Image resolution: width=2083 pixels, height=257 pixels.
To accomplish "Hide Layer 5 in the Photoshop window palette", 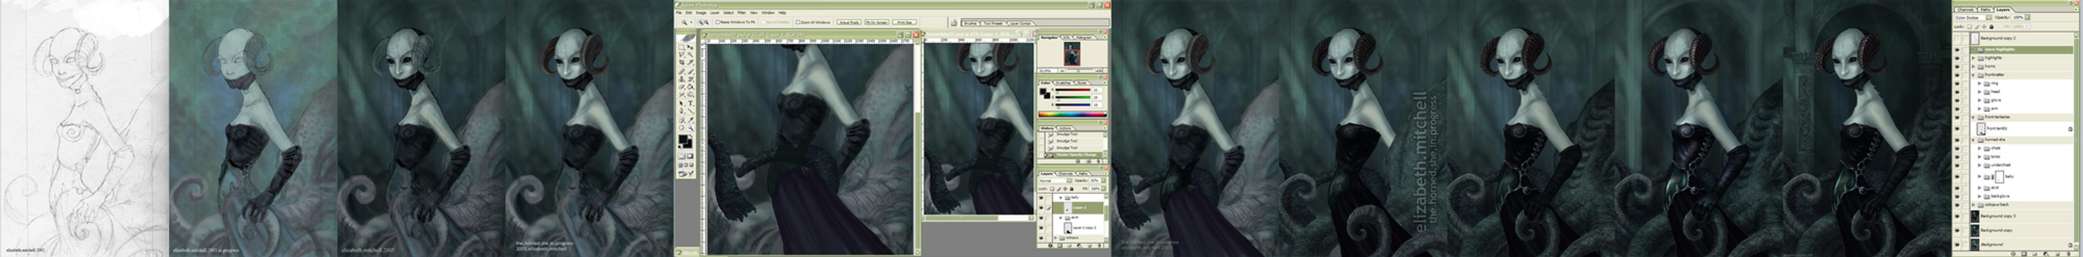I will click(x=1041, y=208).
